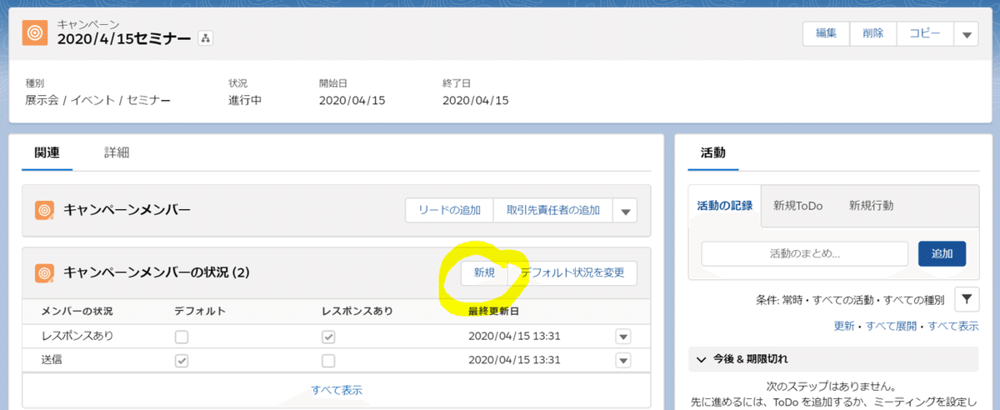The width and height of the screenshot is (1000, 410).
Task: Click the 更新 link in activity panel
Action: pyautogui.click(x=844, y=327)
